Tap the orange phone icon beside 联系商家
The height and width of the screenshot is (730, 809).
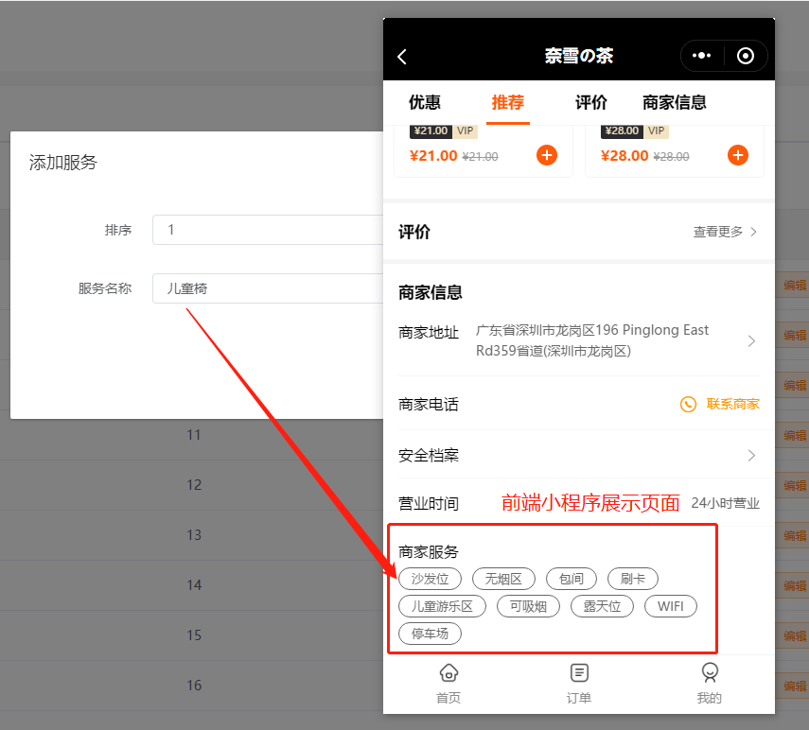tap(688, 404)
